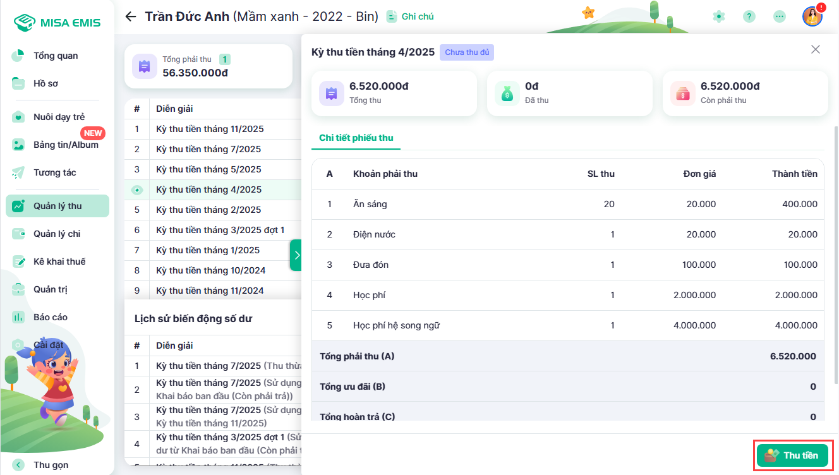Open the three-dot more options menu
Viewport: 839px width, 475px height.
780,16
